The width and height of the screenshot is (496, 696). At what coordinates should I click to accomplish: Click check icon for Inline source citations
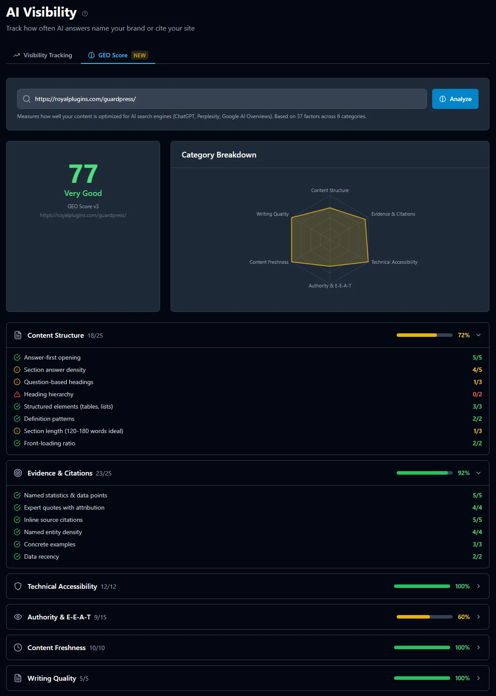pos(17,520)
